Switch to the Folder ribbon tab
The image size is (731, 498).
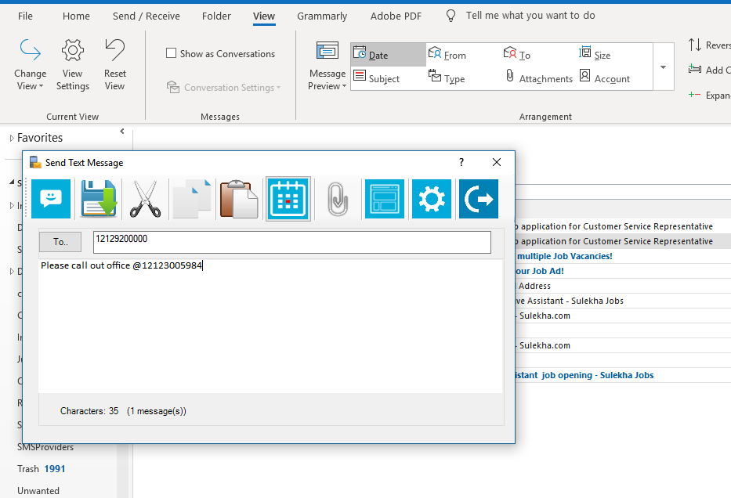click(x=216, y=16)
